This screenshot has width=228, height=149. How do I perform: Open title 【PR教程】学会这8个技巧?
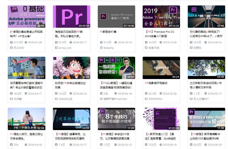(x=115, y=136)
